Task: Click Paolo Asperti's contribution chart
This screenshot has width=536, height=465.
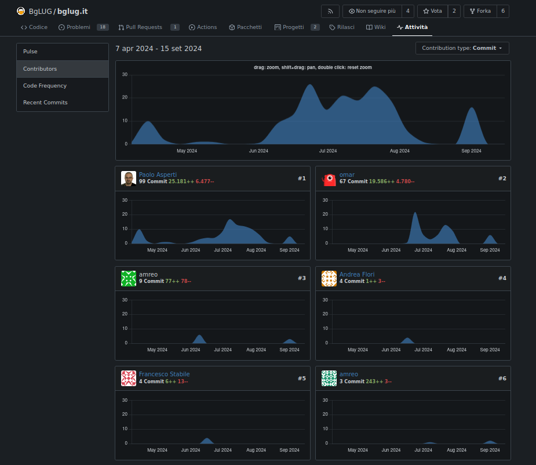Action: tap(213, 226)
